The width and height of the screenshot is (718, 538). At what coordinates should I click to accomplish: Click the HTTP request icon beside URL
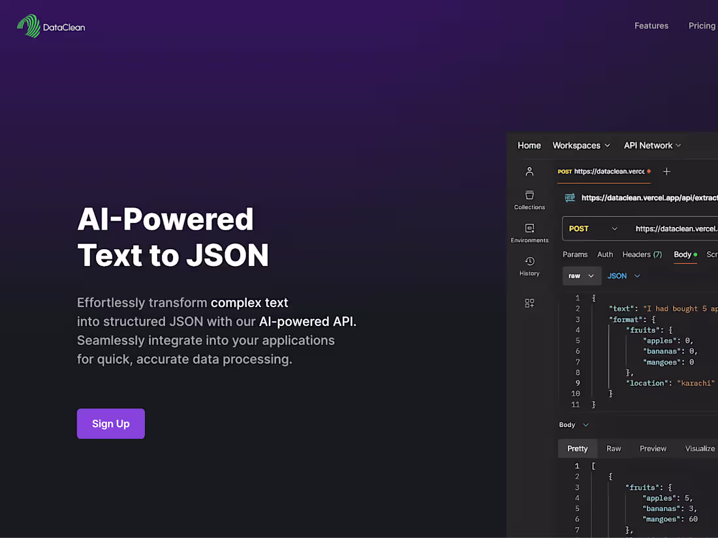(x=570, y=198)
